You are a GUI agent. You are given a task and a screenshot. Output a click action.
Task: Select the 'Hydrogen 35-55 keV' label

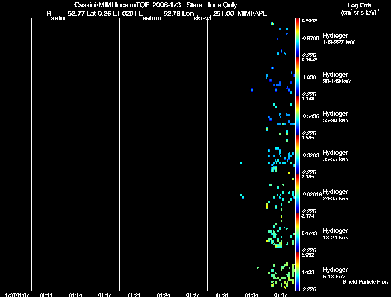336,156
